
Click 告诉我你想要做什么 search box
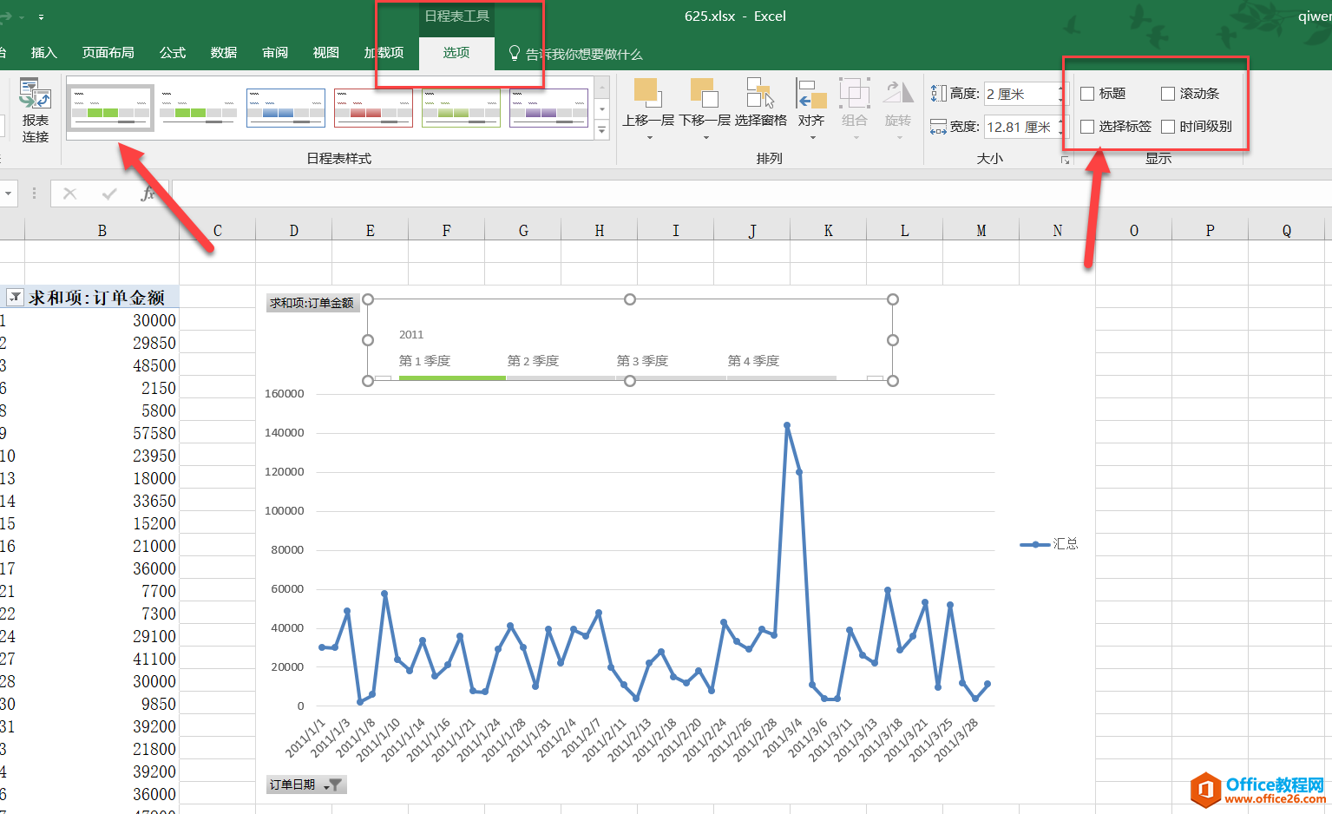(583, 54)
